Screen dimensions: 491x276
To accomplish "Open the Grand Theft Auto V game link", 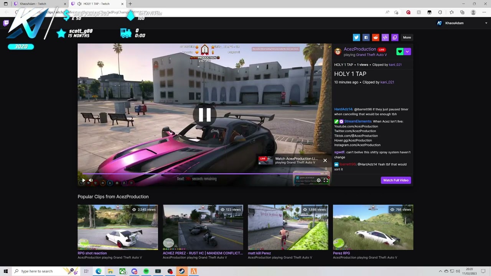I will 371,55.
